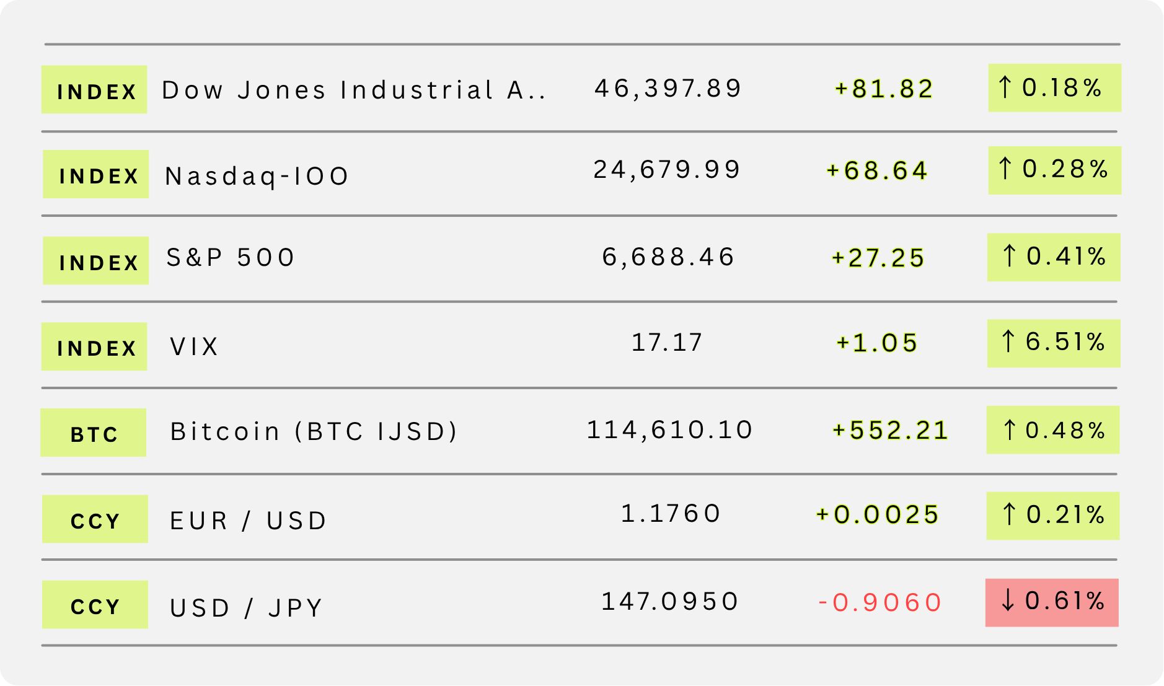Click the USD / JPY change -0.9060

click(880, 602)
